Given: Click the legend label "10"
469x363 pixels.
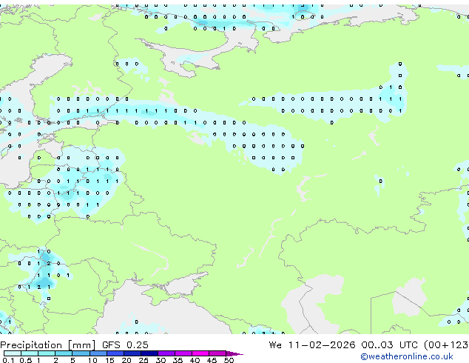Looking at the screenshot, I should tap(92, 360).
